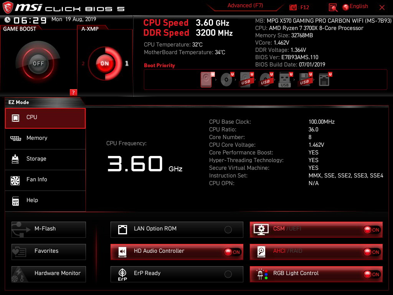Enable LAN Option ROM
Viewport: 393px width, 295px height.
[177, 230]
